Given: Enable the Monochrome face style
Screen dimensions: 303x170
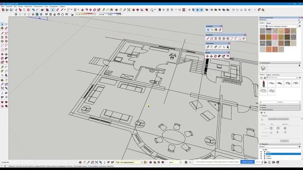Looking at the screenshot, I should tap(41, 15).
